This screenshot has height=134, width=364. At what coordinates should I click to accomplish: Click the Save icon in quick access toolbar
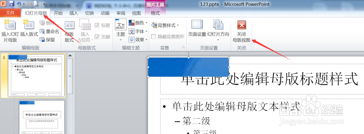(12, 4)
